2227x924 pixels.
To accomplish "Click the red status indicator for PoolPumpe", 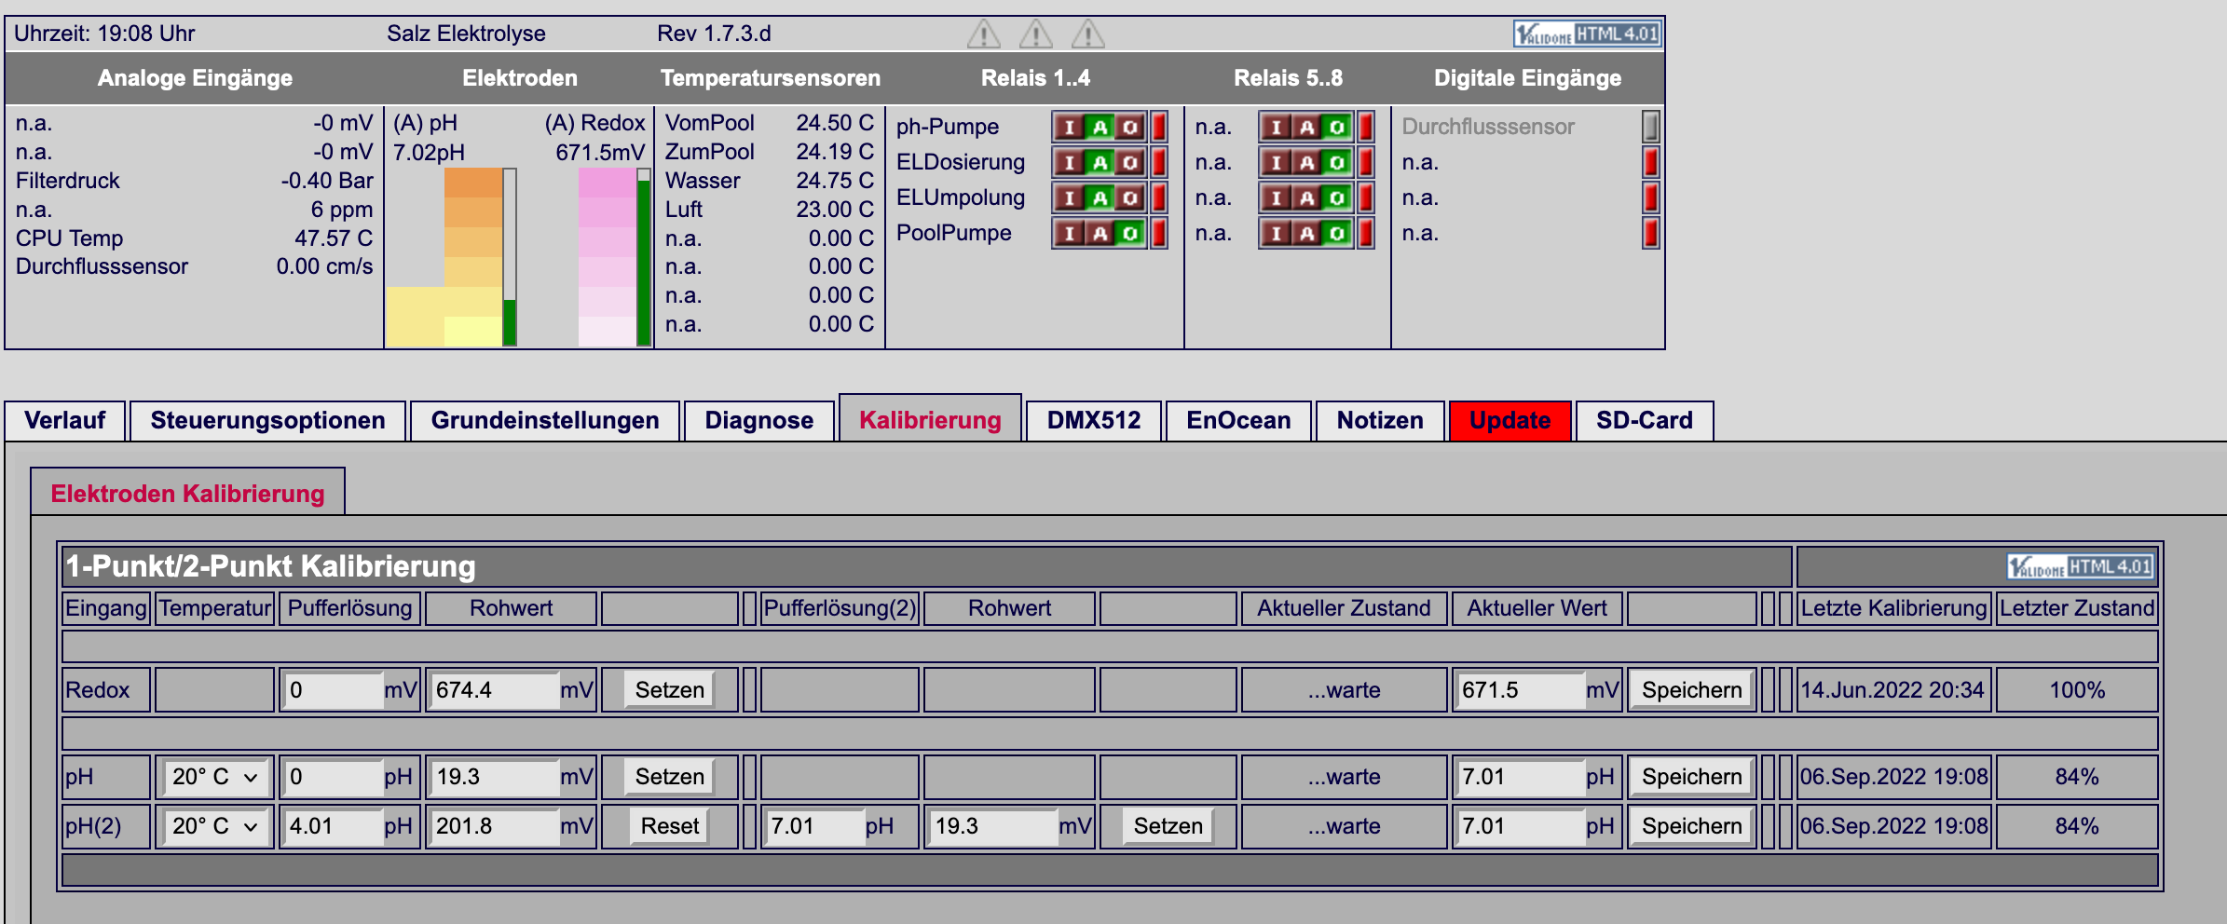I will coord(1159,233).
